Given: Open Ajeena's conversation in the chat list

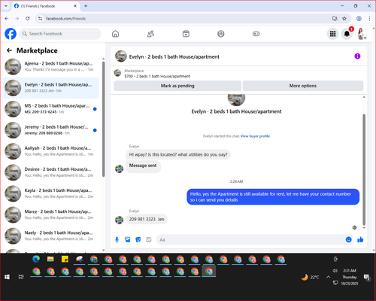Looking at the screenshot, I should tap(51, 66).
